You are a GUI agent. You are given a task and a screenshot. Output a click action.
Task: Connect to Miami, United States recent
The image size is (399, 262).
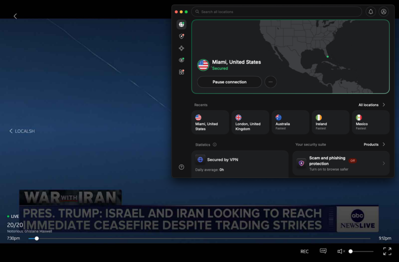(210, 122)
